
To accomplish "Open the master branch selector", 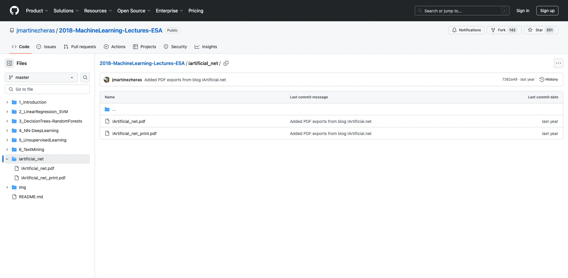I will (41, 77).
